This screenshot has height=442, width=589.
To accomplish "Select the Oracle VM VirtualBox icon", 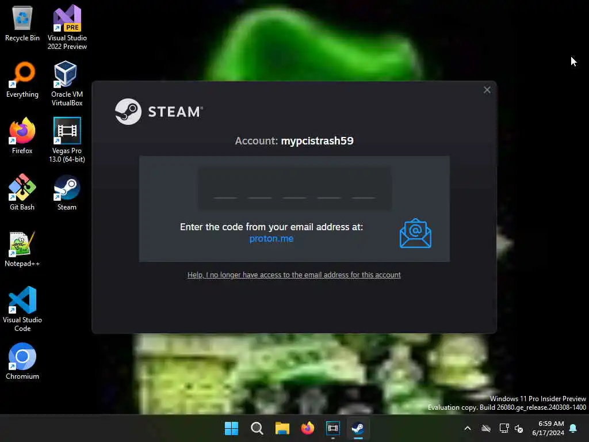I will (67, 83).
